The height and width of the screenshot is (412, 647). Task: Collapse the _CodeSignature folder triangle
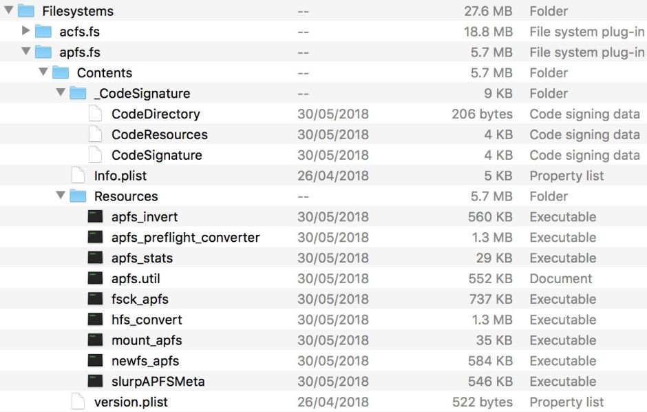61,94
